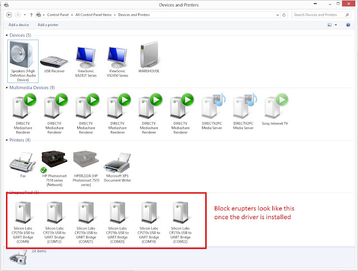
Task: Open Help with the question mark icon
Action: coord(348,25)
